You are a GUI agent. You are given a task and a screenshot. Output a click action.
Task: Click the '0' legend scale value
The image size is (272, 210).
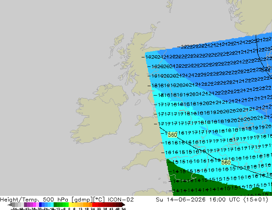tap(69, 209)
